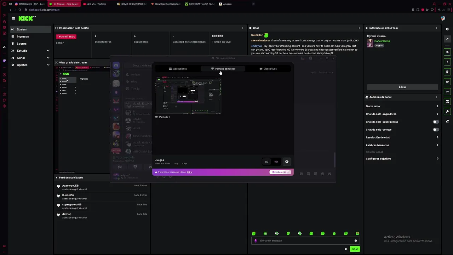Choose SD stream quality
The height and width of the screenshot is (255, 453).
point(266,162)
